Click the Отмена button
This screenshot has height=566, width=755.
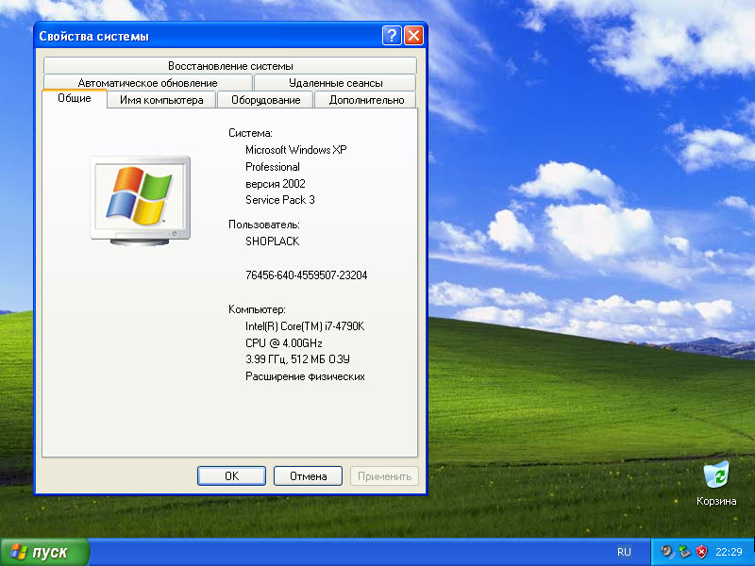point(309,476)
